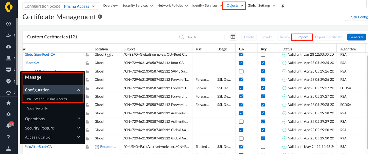Open the help question mark icon
This screenshot has height=154, width=368.
[9, 137]
